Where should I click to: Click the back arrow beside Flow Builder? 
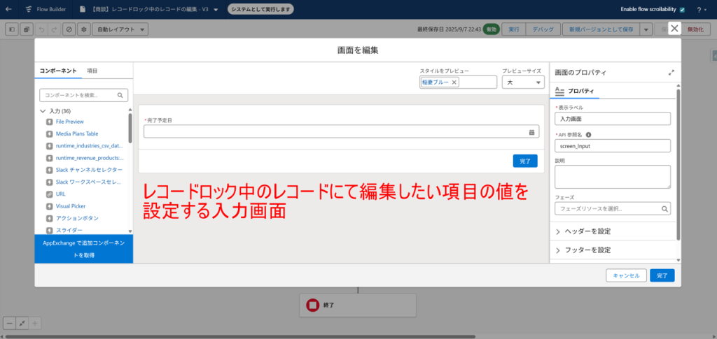coord(8,10)
